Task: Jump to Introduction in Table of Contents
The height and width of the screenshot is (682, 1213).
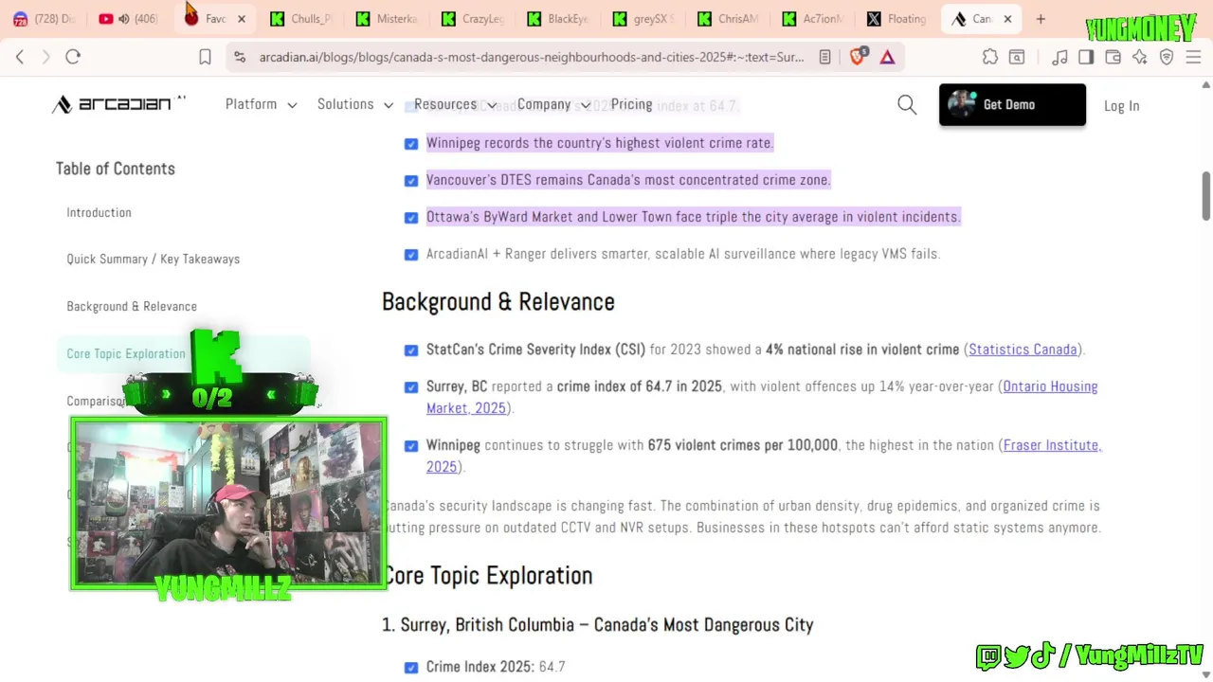Action: [99, 212]
